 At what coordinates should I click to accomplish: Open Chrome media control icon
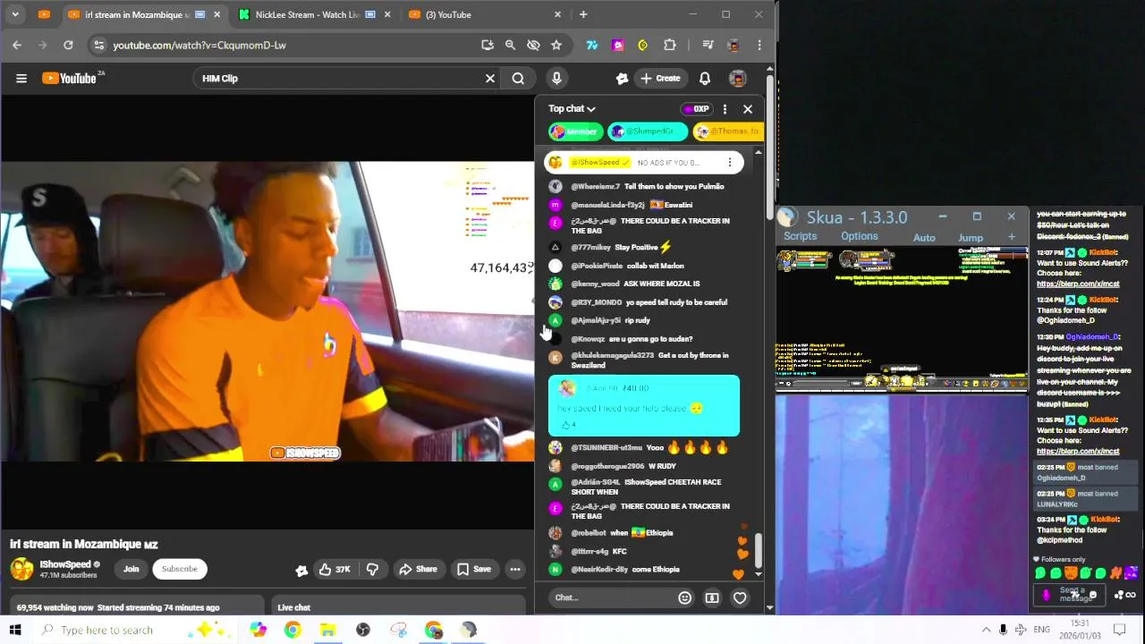[708, 45]
